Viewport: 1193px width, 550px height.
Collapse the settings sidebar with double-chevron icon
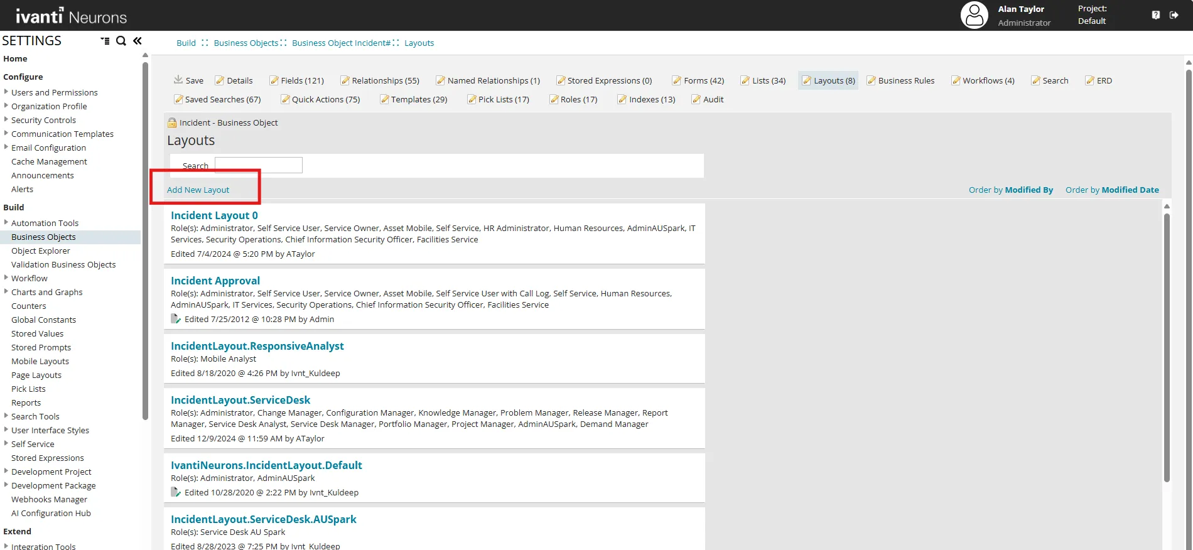(138, 41)
